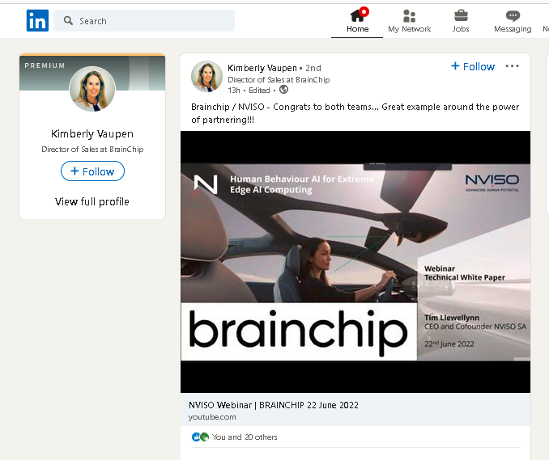The height and width of the screenshot is (460, 549).
Task: Click the webinar video thumbnail
Action: [x=355, y=262]
